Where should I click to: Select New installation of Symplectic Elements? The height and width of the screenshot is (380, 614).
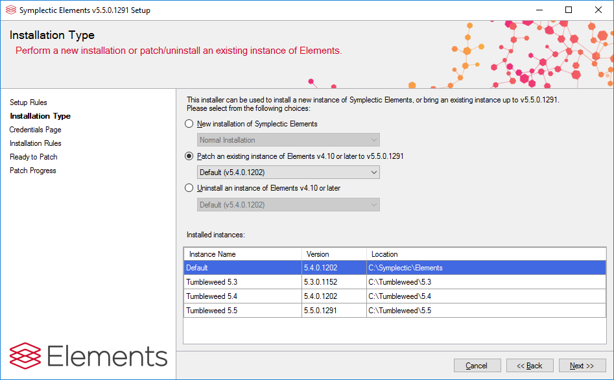click(x=189, y=124)
